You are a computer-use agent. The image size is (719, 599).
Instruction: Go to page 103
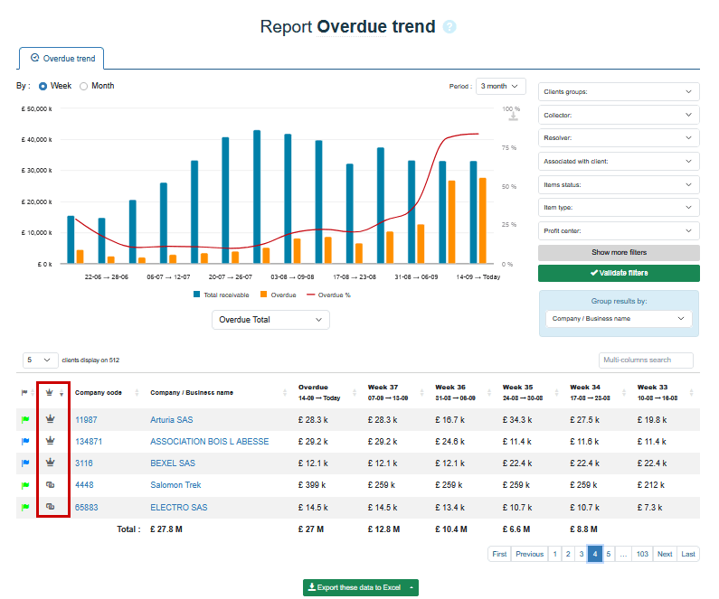[x=642, y=554]
